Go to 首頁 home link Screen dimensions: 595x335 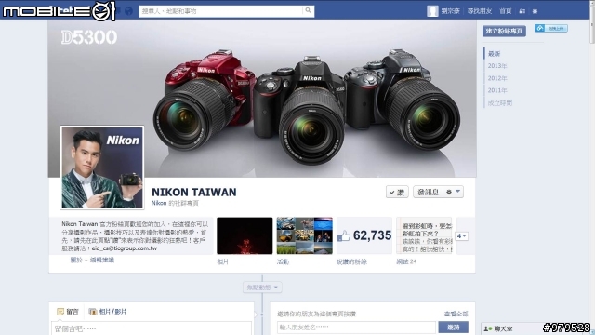505,11
